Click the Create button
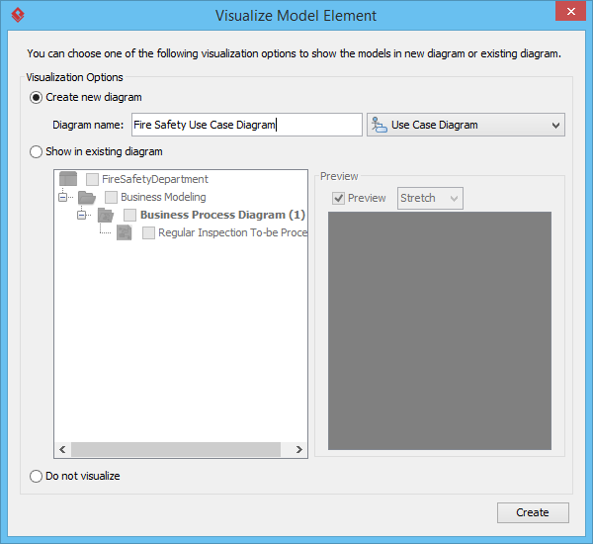 (x=533, y=512)
